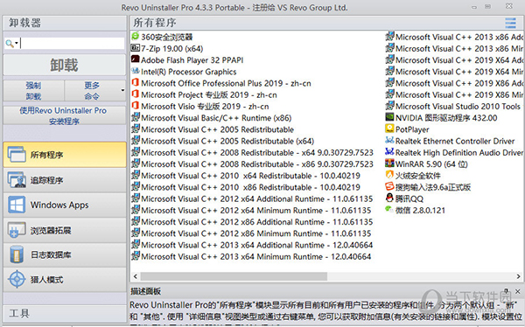Image resolution: width=525 pixels, height=327 pixels.
Task: Select Microsoft Visual C++ 2019 X86 Minimum entry
Action: [x=455, y=94]
